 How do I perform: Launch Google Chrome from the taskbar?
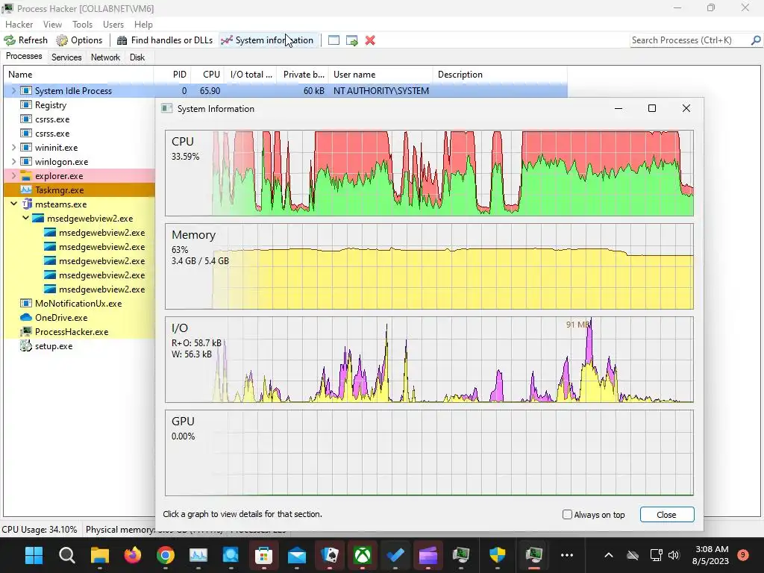tap(166, 555)
